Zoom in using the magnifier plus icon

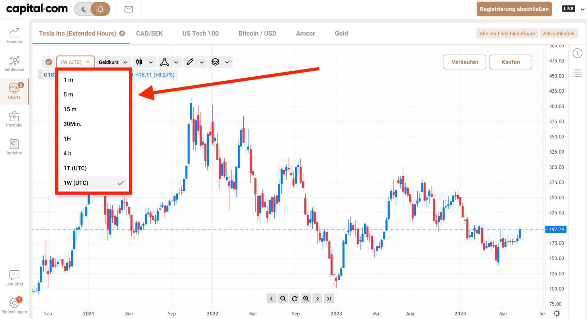tap(306, 298)
